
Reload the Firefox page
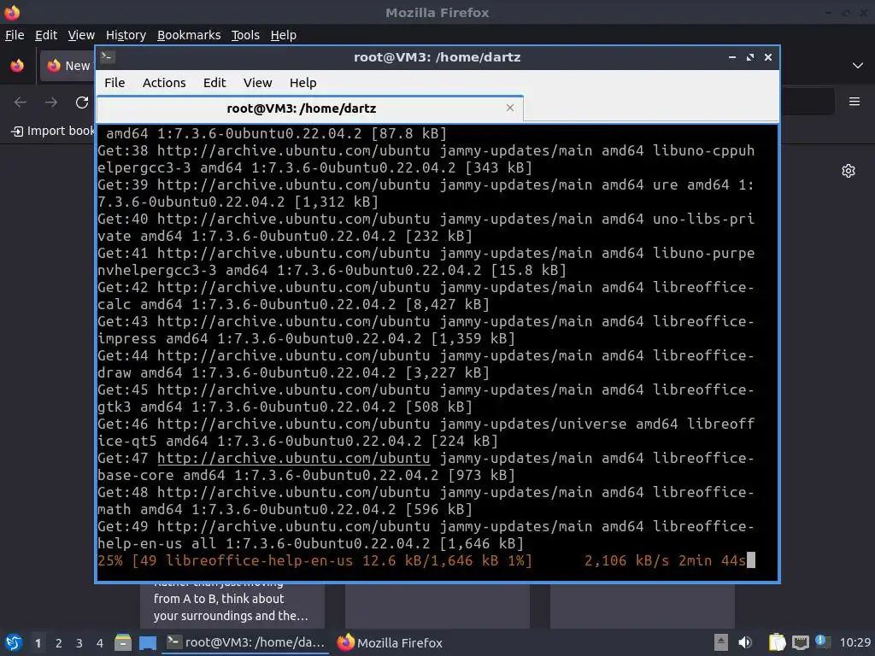coord(82,102)
